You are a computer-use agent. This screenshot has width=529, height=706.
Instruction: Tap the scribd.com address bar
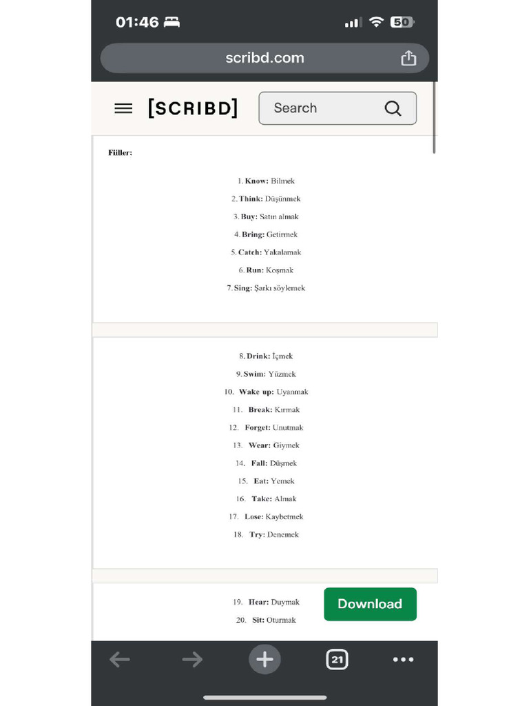264,58
